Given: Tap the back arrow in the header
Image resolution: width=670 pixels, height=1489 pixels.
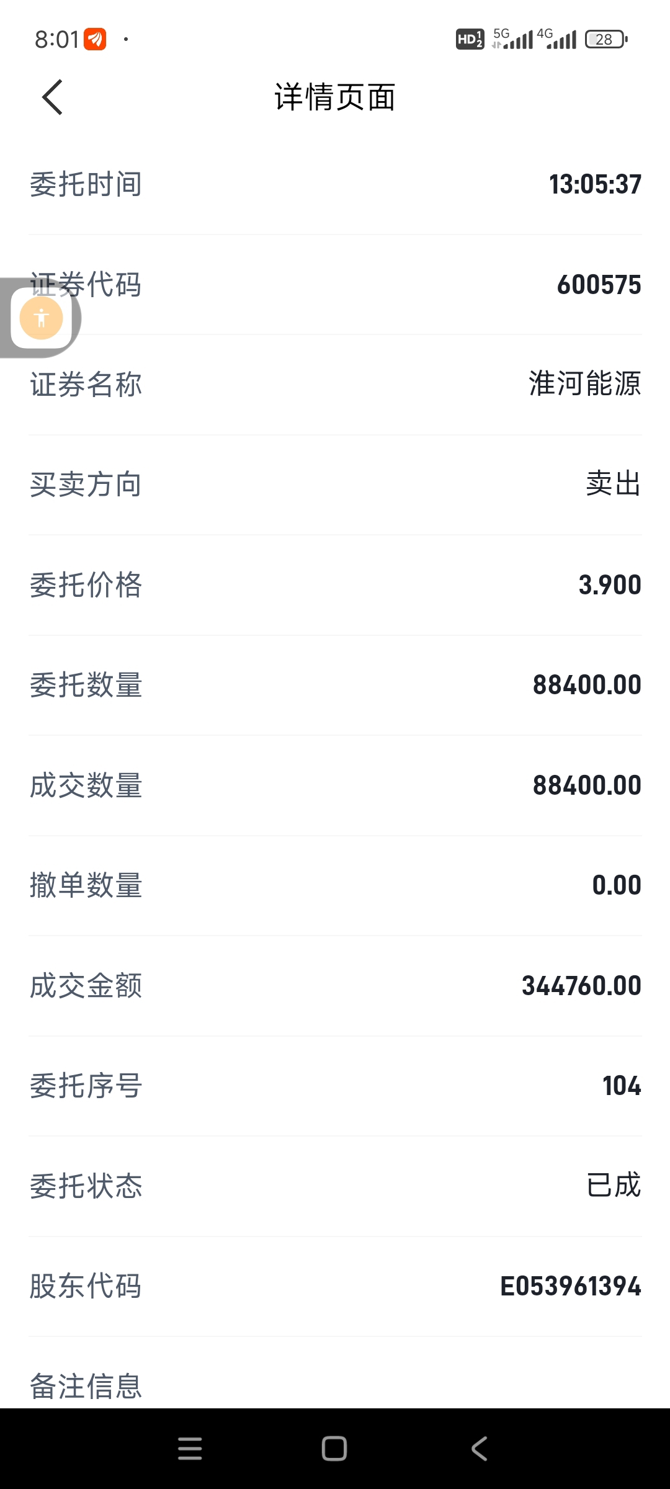Looking at the screenshot, I should pos(53,97).
